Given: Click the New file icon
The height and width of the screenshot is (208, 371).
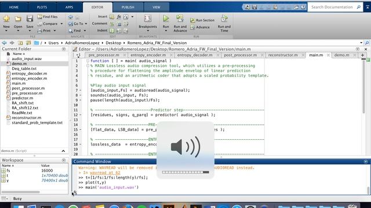Looking at the screenshot, I should click(x=6, y=19).
